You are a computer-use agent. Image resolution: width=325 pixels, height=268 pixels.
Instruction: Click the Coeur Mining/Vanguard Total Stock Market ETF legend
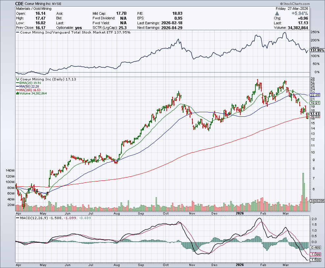pyautogui.click(x=73, y=32)
